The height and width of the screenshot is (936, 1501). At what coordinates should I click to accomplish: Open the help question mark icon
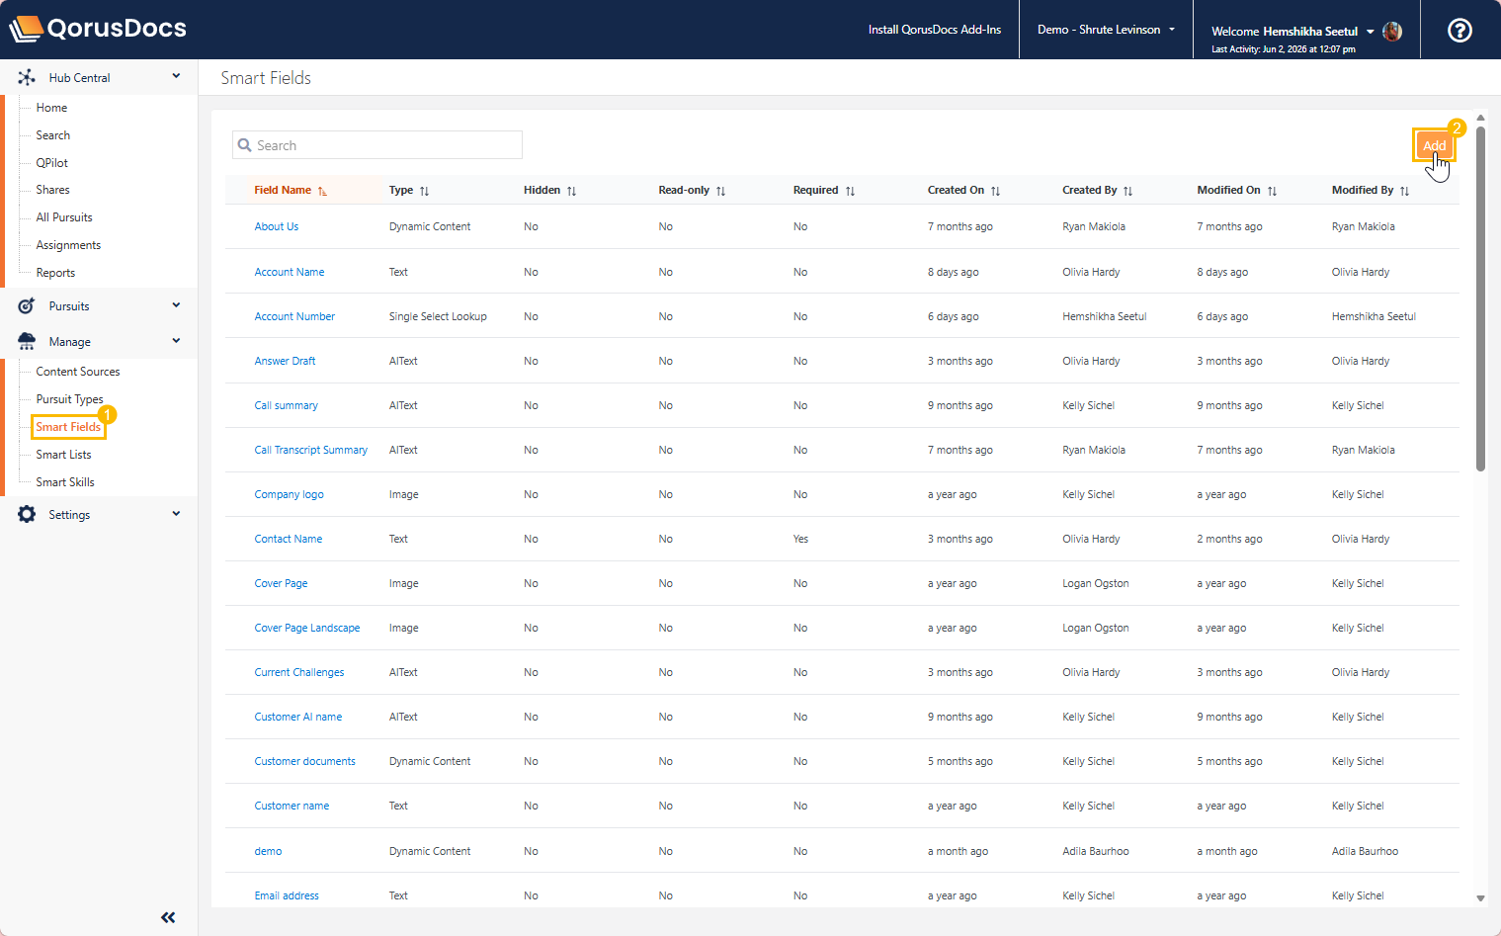tap(1459, 30)
